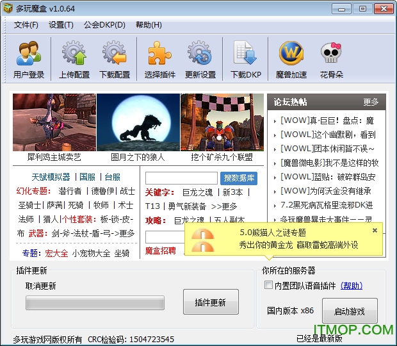The width and height of the screenshot is (397, 346).
Task: Open post [WOWL]这个幽默剧
Action: (328, 135)
